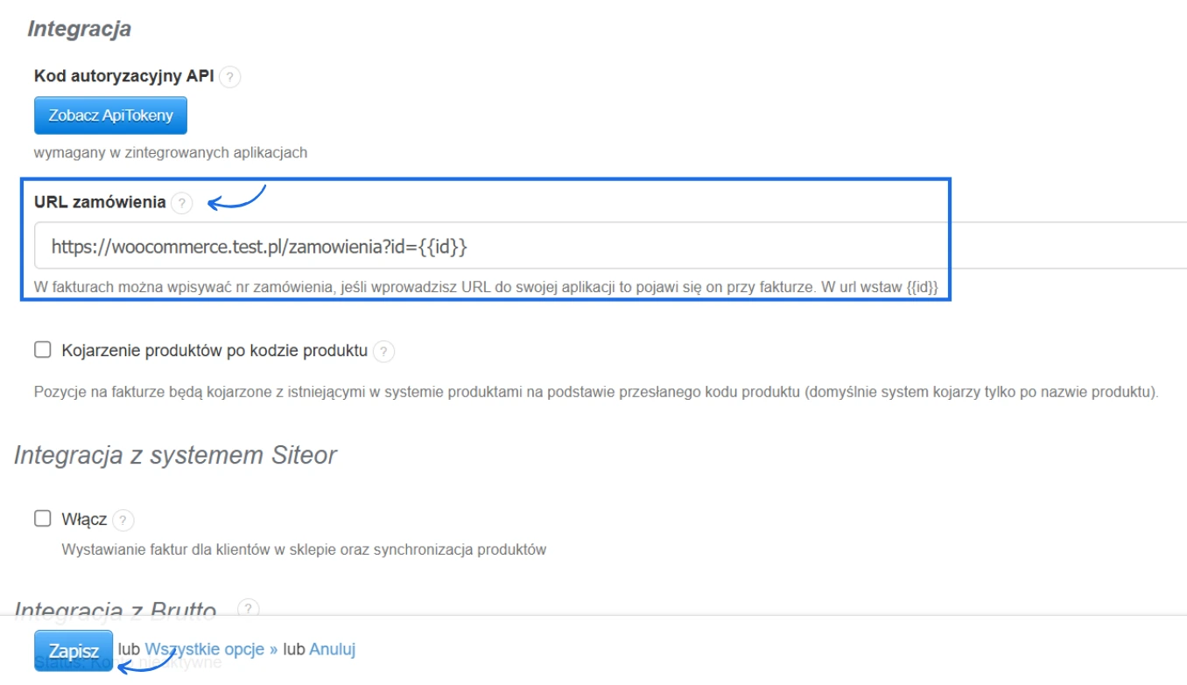The height and width of the screenshot is (685, 1187).
Task: Click the Anuluj link
Action: pyautogui.click(x=333, y=649)
